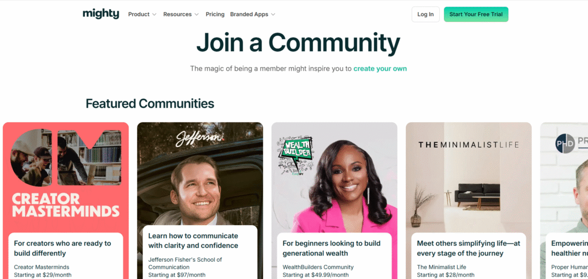This screenshot has height=279, width=588.
Task: Open 'Meet others simplifying life' card title
Action: (x=469, y=248)
